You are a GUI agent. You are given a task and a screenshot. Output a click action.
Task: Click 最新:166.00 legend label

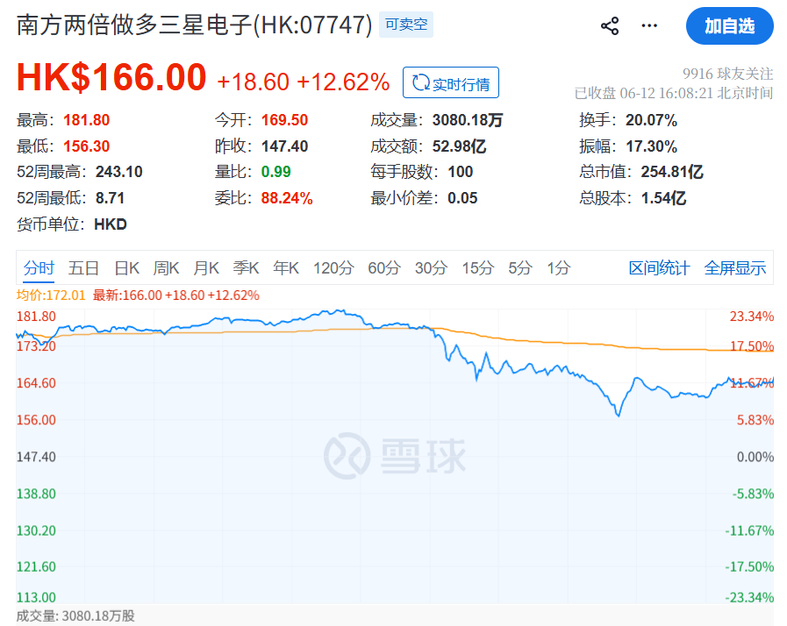coord(176,295)
